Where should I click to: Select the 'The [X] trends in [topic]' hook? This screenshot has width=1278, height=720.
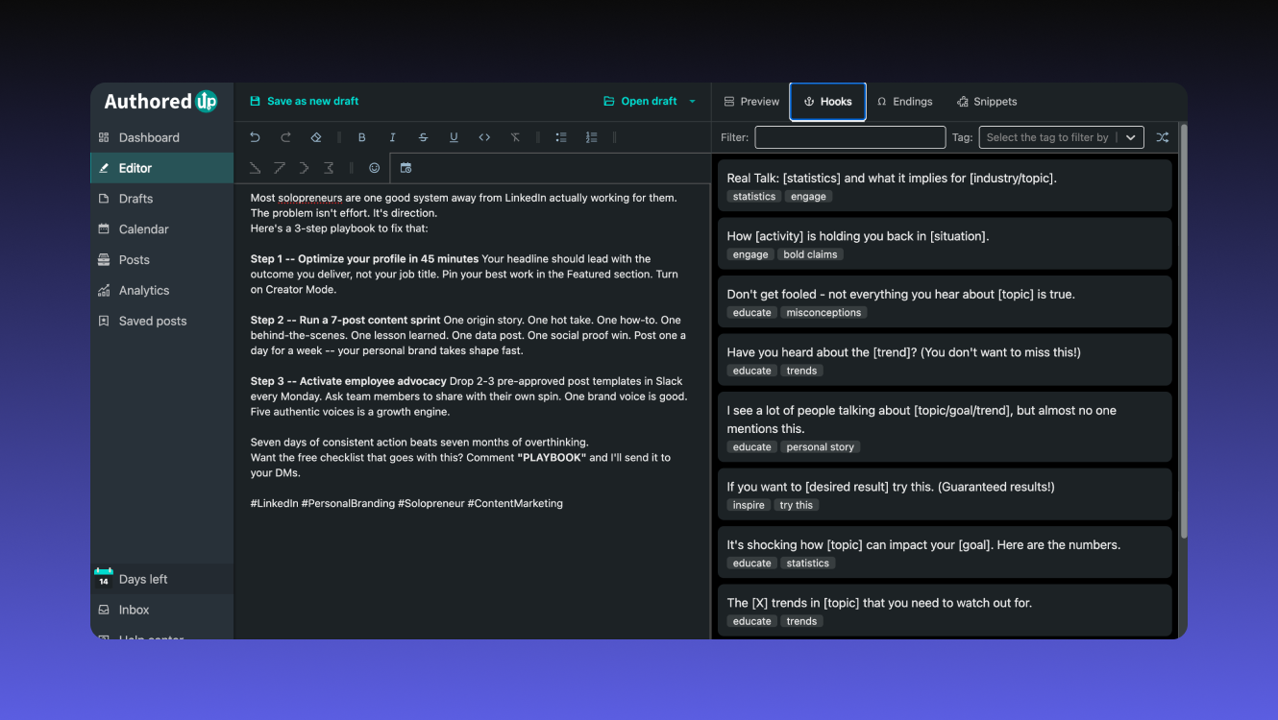945,611
